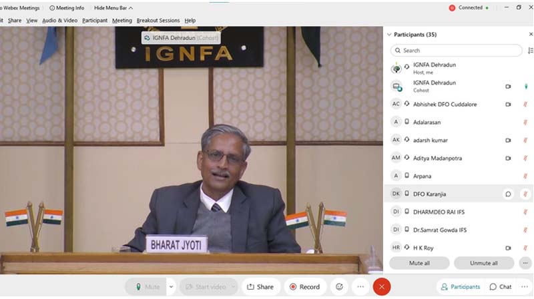Click the camera icon for Abhishek DFO Cuddalore
Viewport: 534px width, 299px height.
pos(508,105)
